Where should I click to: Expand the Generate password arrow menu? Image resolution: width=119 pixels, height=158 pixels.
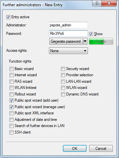pos(85,41)
